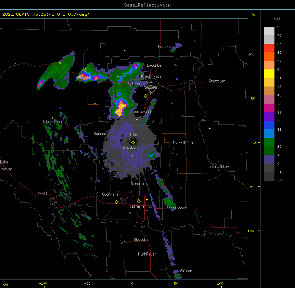
Task: Click the Vulcan town label
Action: pyautogui.click(x=186, y=271)
